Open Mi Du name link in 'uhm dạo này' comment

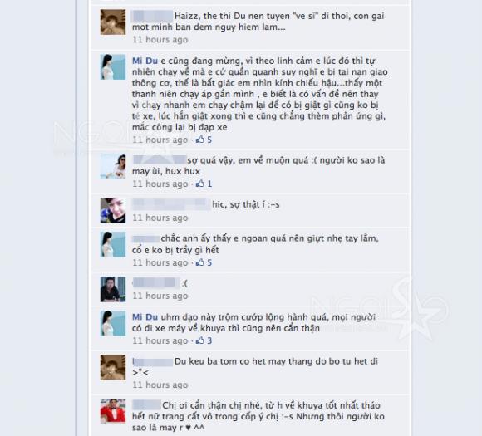coord(145,317)
